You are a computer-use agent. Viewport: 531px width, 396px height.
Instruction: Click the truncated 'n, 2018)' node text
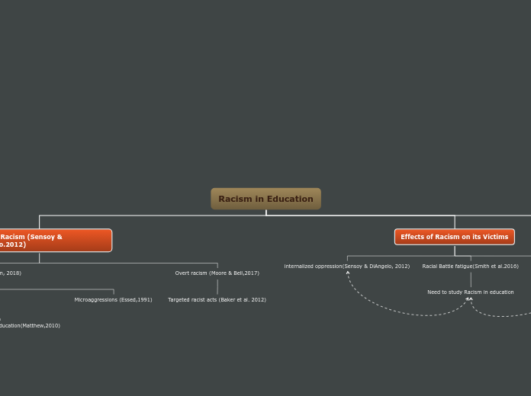[11, 273]
